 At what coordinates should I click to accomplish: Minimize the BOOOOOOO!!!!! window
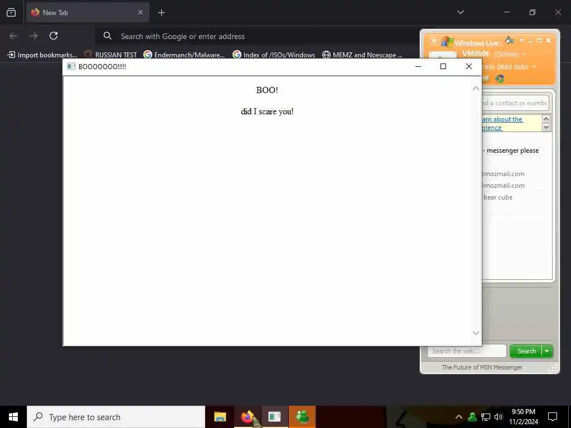[418, 66]
